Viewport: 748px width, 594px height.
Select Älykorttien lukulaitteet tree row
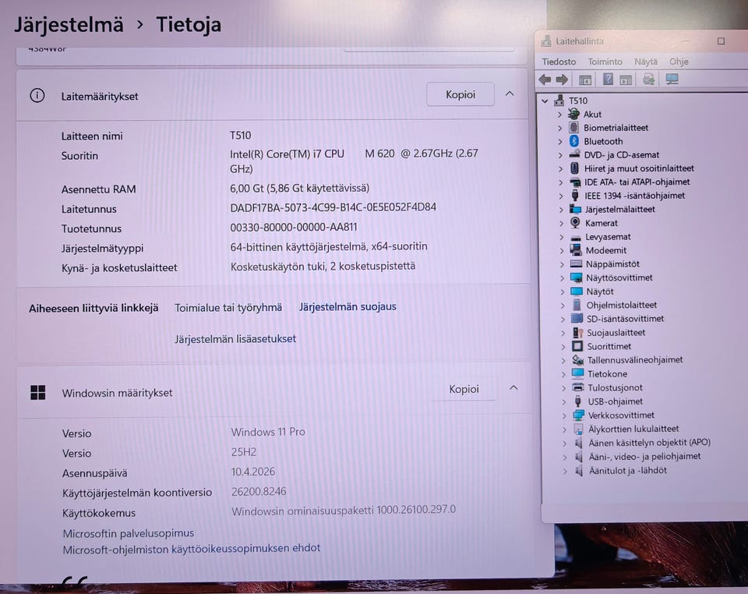tap(633, 429)
